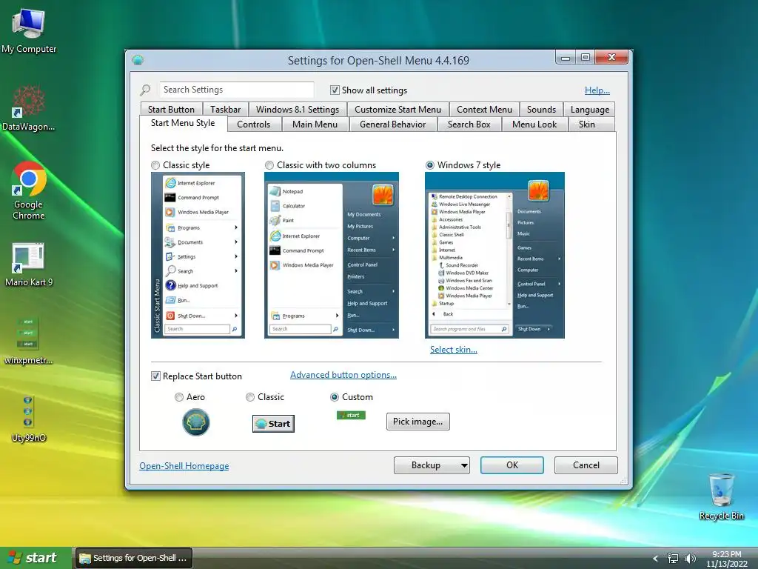Open the Backup dropdown arrow

[464, 465]
